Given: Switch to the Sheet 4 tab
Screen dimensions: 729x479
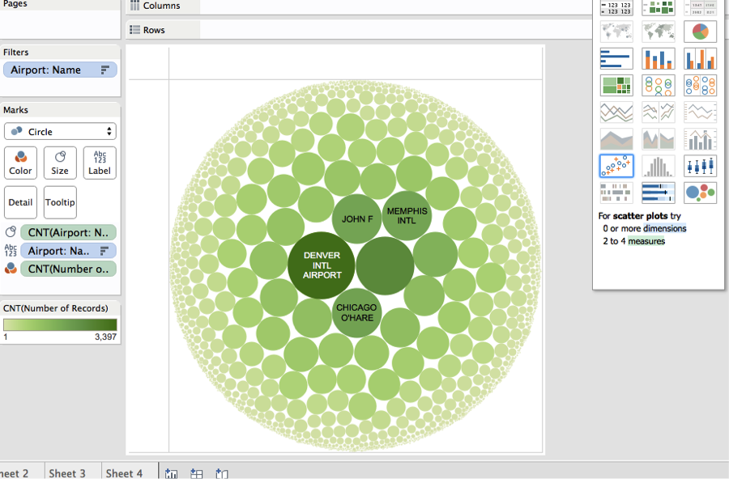Looking at the screenshot, I should tap(124, 473).
